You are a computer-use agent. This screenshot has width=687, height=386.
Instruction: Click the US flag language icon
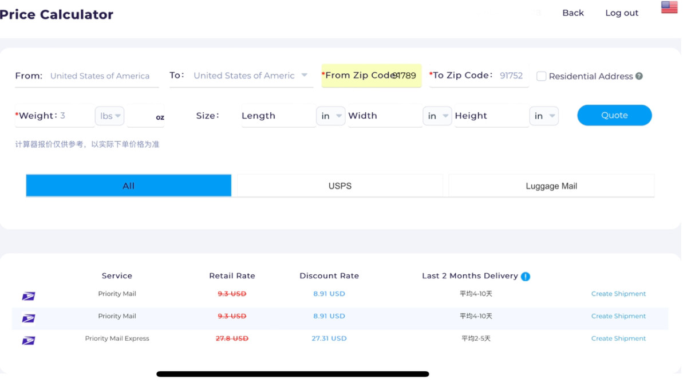click(x=669, y=7)
